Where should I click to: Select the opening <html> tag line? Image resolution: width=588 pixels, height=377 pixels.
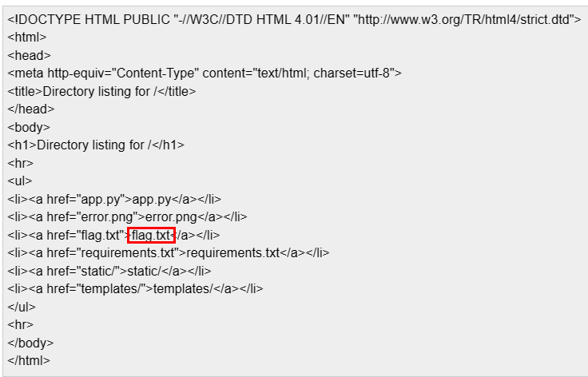point(27,37)
